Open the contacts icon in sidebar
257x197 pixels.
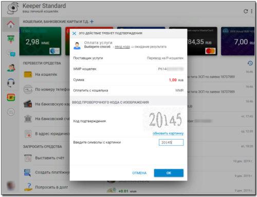[11, 68]
